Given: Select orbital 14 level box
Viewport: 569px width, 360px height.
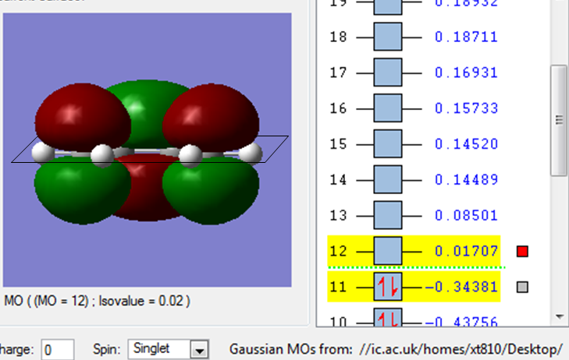Looking at the screenshot, I should pyautogui.click(x=388, y=179).
